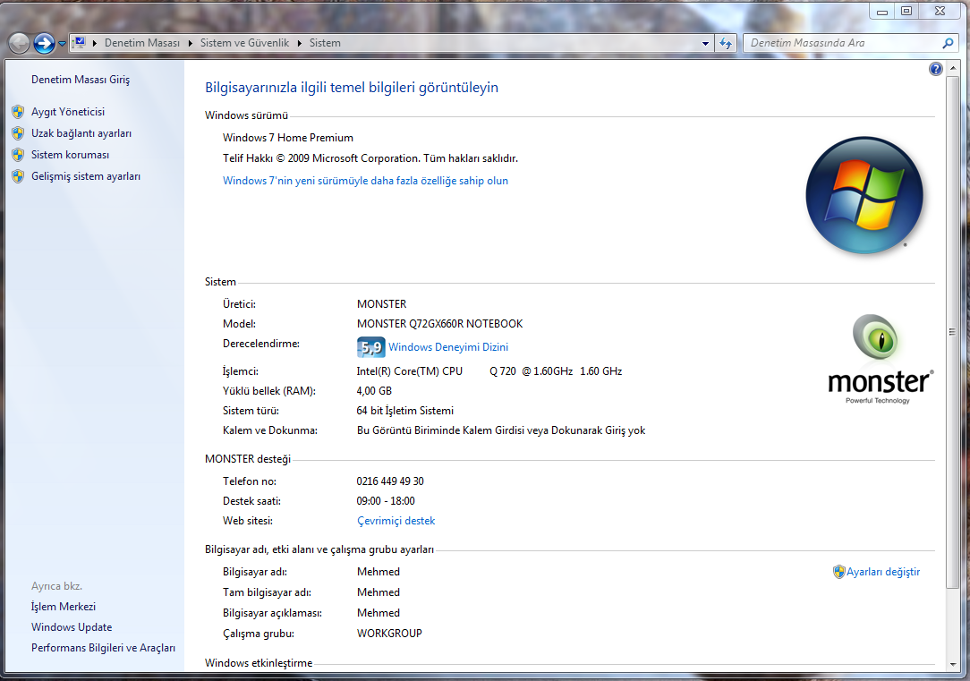
Task: Click the WORKGROUP value text
Action: point(390,634)
